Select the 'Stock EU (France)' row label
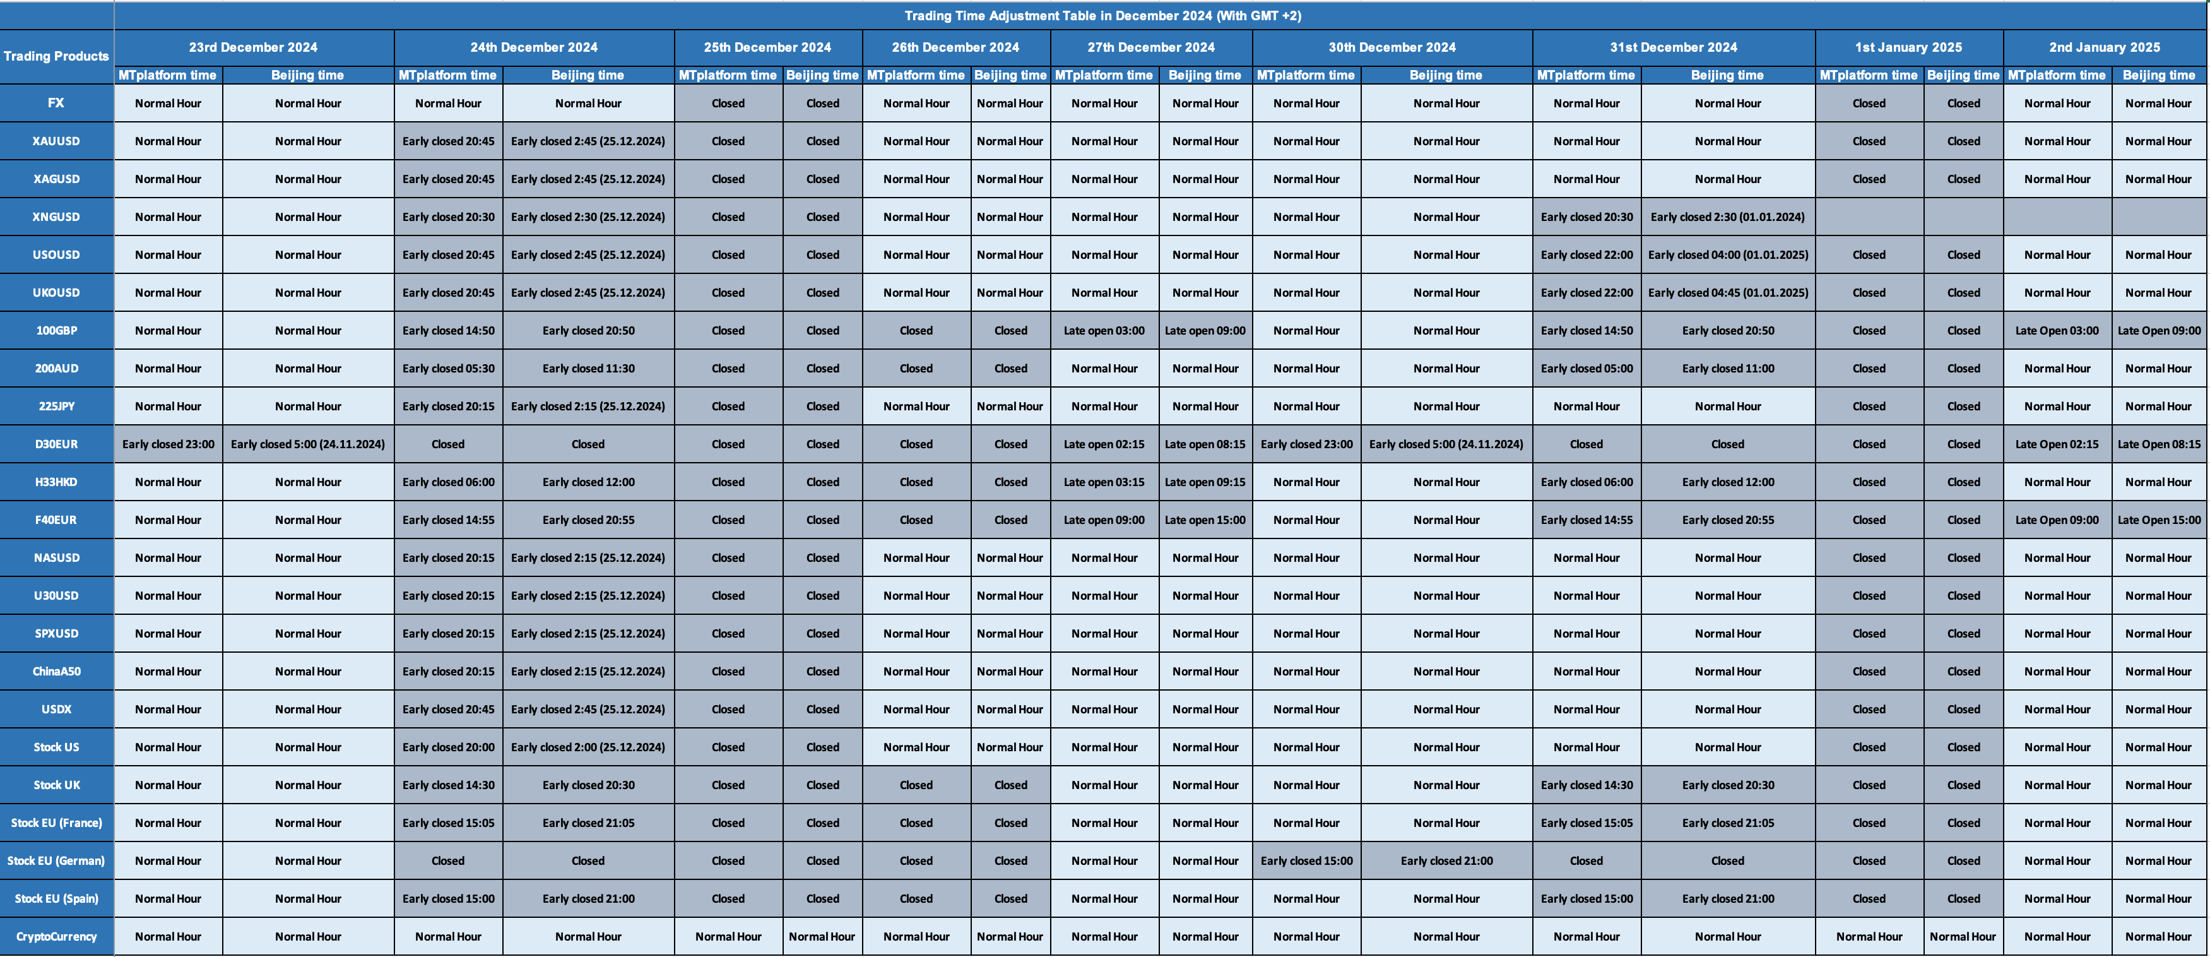Viewport: 2210px width, 957px height. [x=57, y=823]
